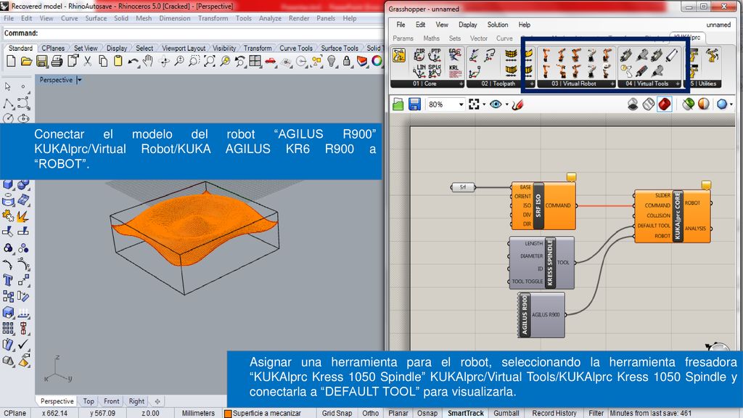Expand the 04 | Virtual Tools panel

(678, 84)
